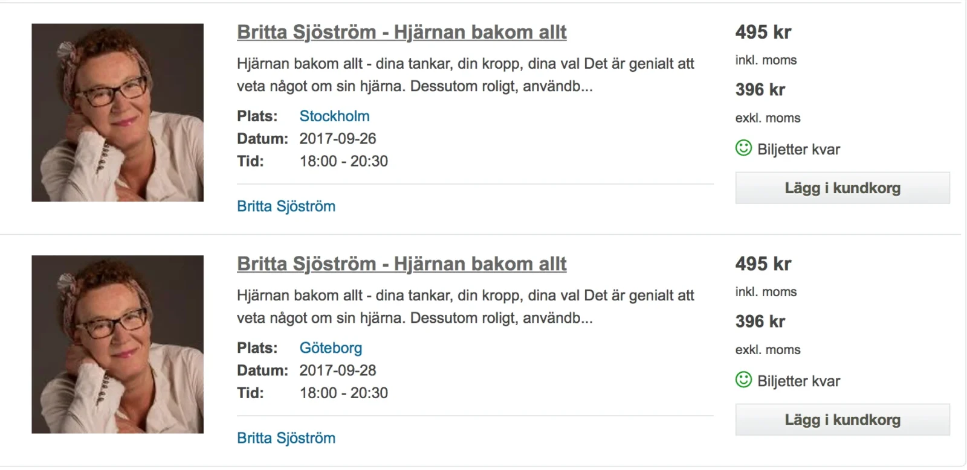
Task: Click the 495 kr price on the top listing
Action: [762, 32]
